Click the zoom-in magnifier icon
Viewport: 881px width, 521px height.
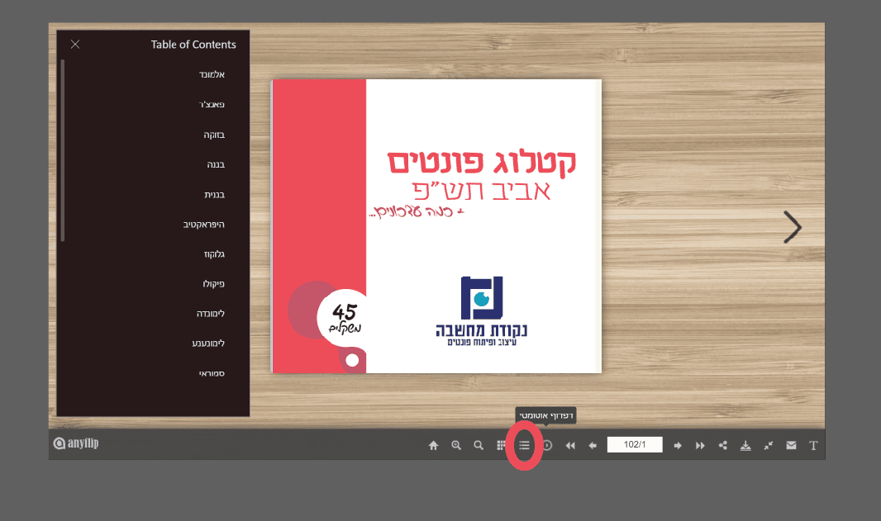(x=456, y=445)
